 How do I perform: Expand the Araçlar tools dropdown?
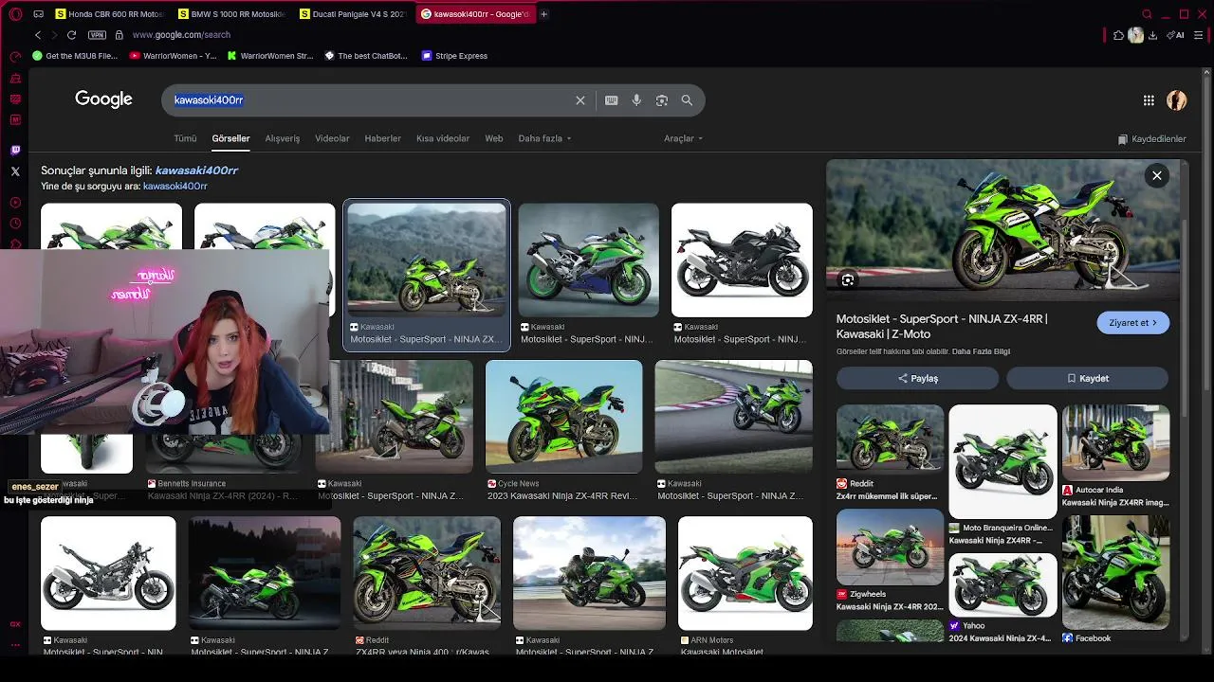point(683,138)
